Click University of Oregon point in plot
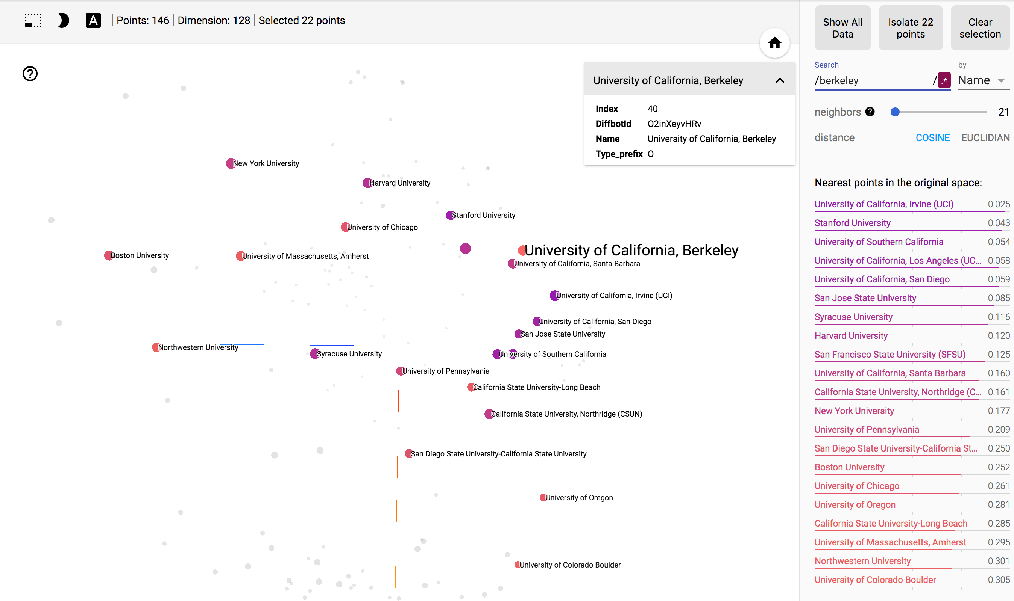Screen dimensions: 1014x601 point(543,498)
